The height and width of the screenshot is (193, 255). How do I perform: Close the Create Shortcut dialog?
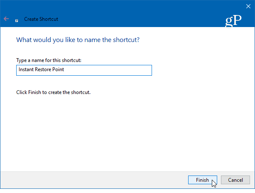coord(248,6)
